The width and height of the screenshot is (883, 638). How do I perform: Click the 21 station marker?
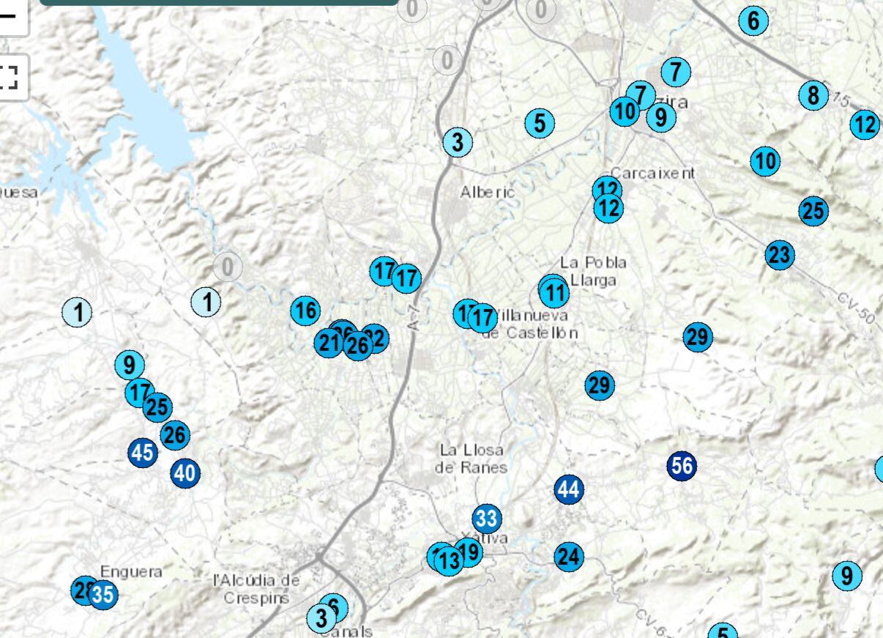[329, 343]
